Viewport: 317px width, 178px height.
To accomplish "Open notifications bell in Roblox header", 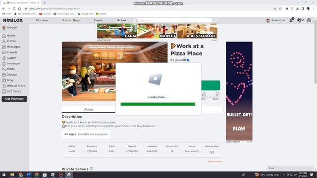I will (291, 20).
